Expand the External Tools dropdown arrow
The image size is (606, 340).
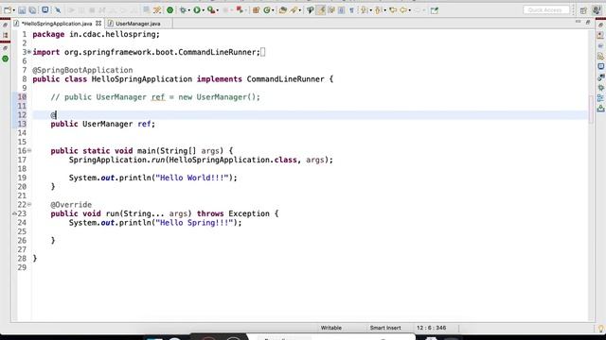pos(217,10)
